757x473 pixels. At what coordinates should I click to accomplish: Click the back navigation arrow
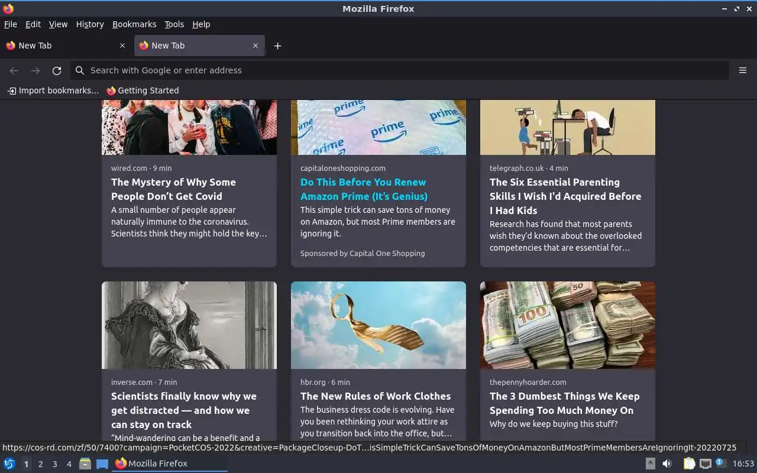click(x=14, y=70)
